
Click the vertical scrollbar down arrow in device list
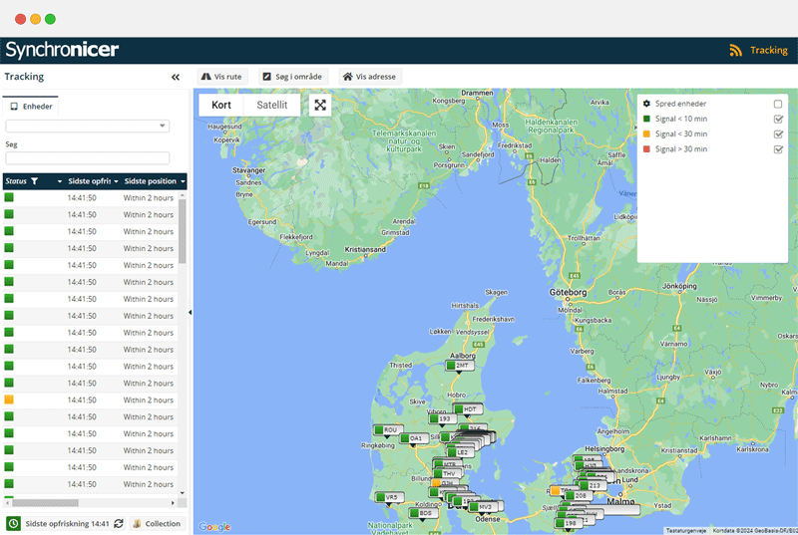[183, 493]
